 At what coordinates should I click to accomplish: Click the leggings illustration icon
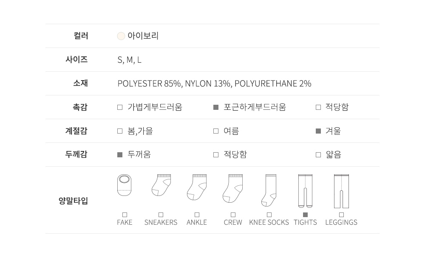(x=341, y=191)
